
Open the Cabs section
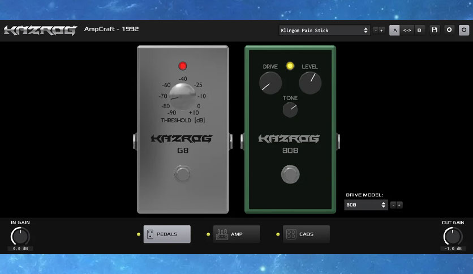(x=306, y=234)
